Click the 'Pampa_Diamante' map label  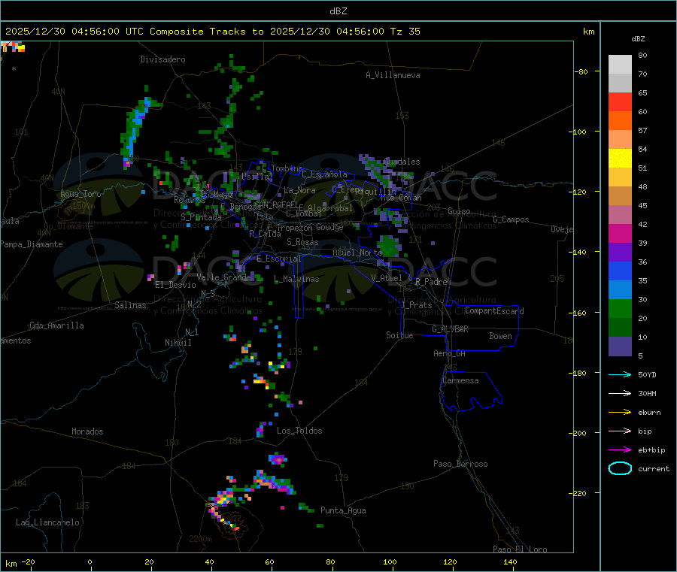click(32, 244)
